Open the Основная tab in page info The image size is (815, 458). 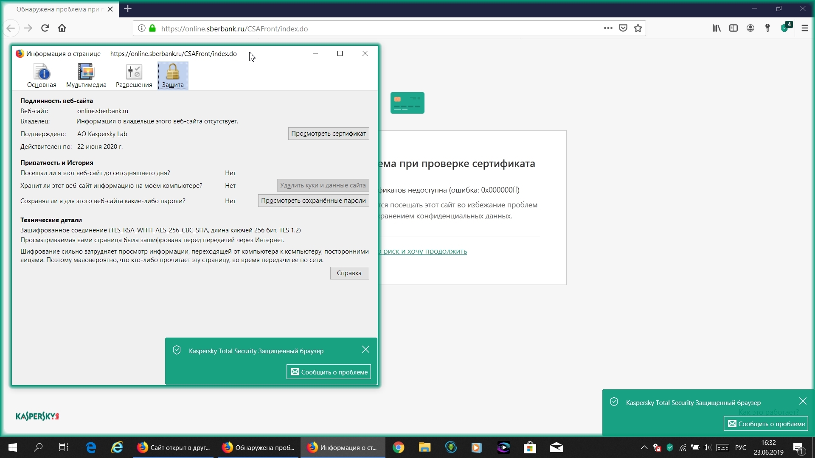[x=42, y=76]
